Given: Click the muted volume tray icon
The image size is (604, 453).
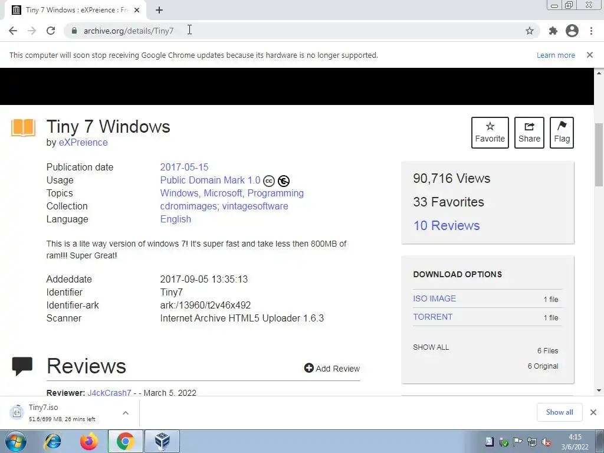Looking at the screenshot, I should 546,442.
